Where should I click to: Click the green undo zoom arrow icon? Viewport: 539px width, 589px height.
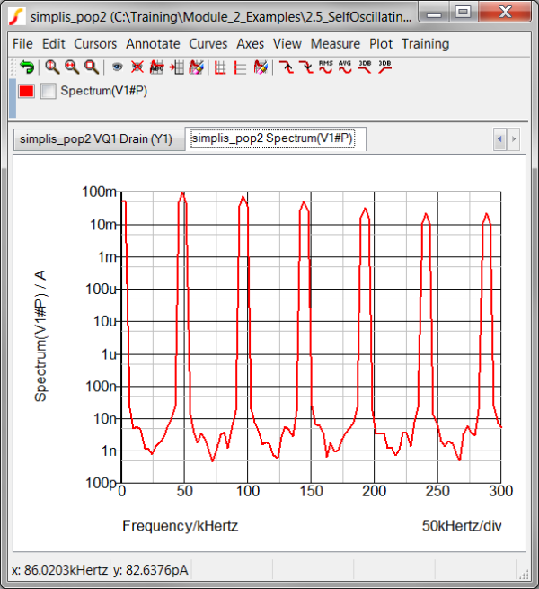click(x=26, y=67)
